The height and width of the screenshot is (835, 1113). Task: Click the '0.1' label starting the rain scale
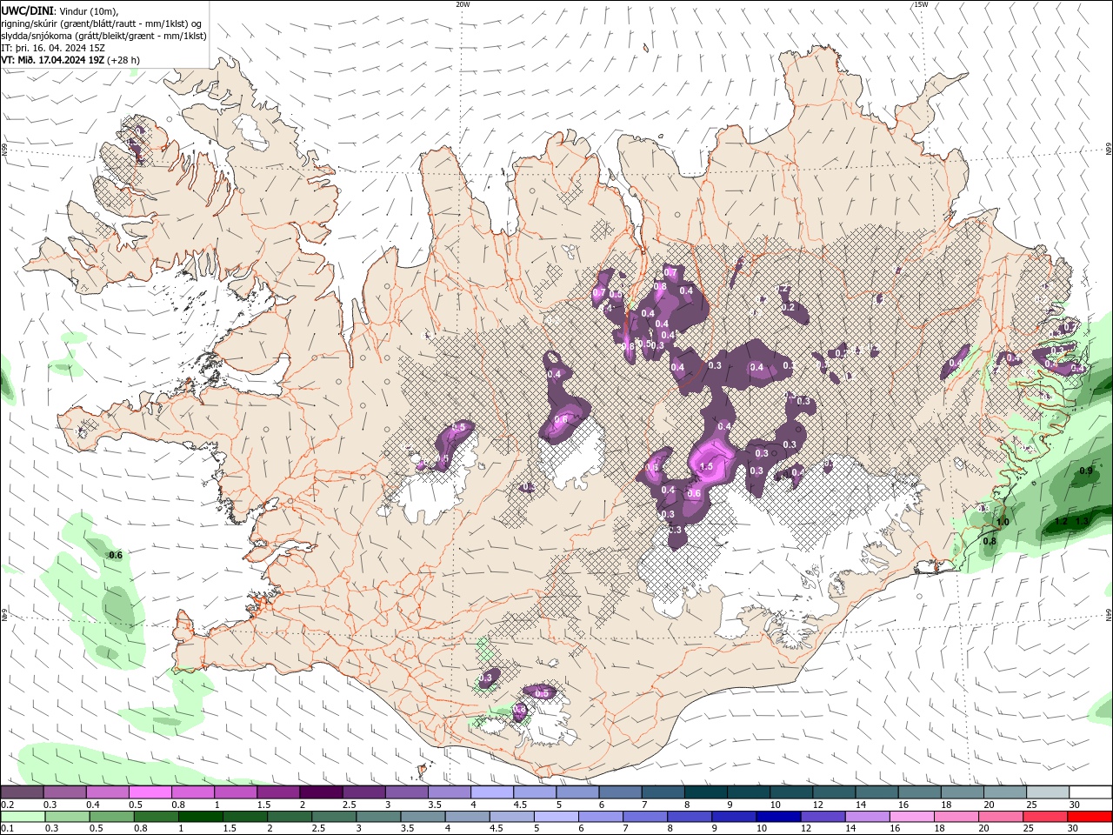coord(7,829)
